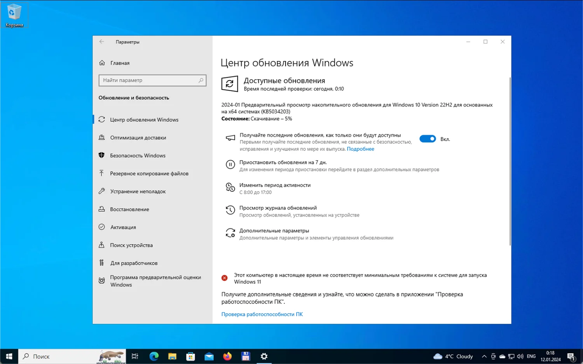This screenshot has height=364, width=583.
Task: Click the clock icon for Изменить период активности
Action: click(230, 187)
